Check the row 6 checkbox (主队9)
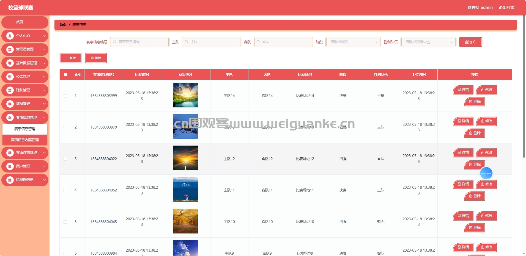This screenshot has width=526, height=256. pos(65,253)
